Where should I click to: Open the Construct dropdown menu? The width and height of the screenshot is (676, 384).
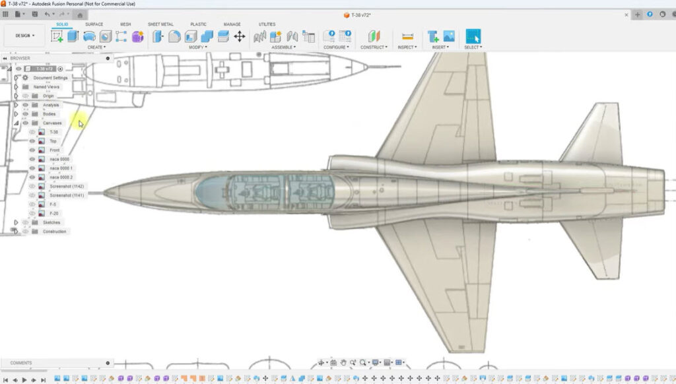point(374,46)
